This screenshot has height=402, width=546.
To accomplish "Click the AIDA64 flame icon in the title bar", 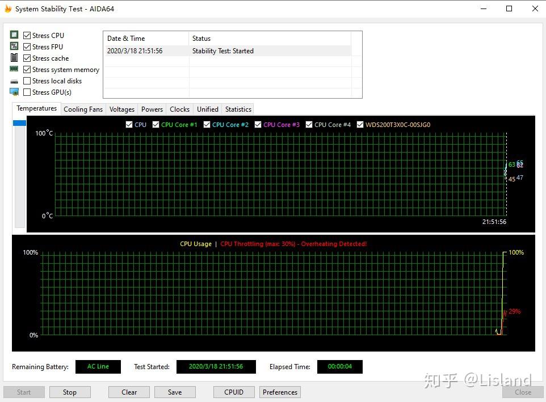I will coord(8,9).
